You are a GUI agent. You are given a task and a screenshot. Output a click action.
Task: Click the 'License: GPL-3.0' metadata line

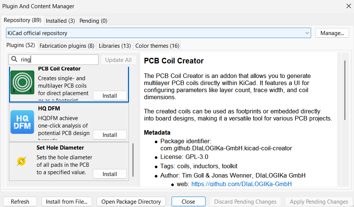[x=184, y=157]
